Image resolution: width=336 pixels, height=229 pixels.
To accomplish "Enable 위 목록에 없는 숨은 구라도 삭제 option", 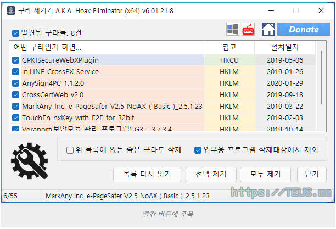I will (x=70, y=150).
